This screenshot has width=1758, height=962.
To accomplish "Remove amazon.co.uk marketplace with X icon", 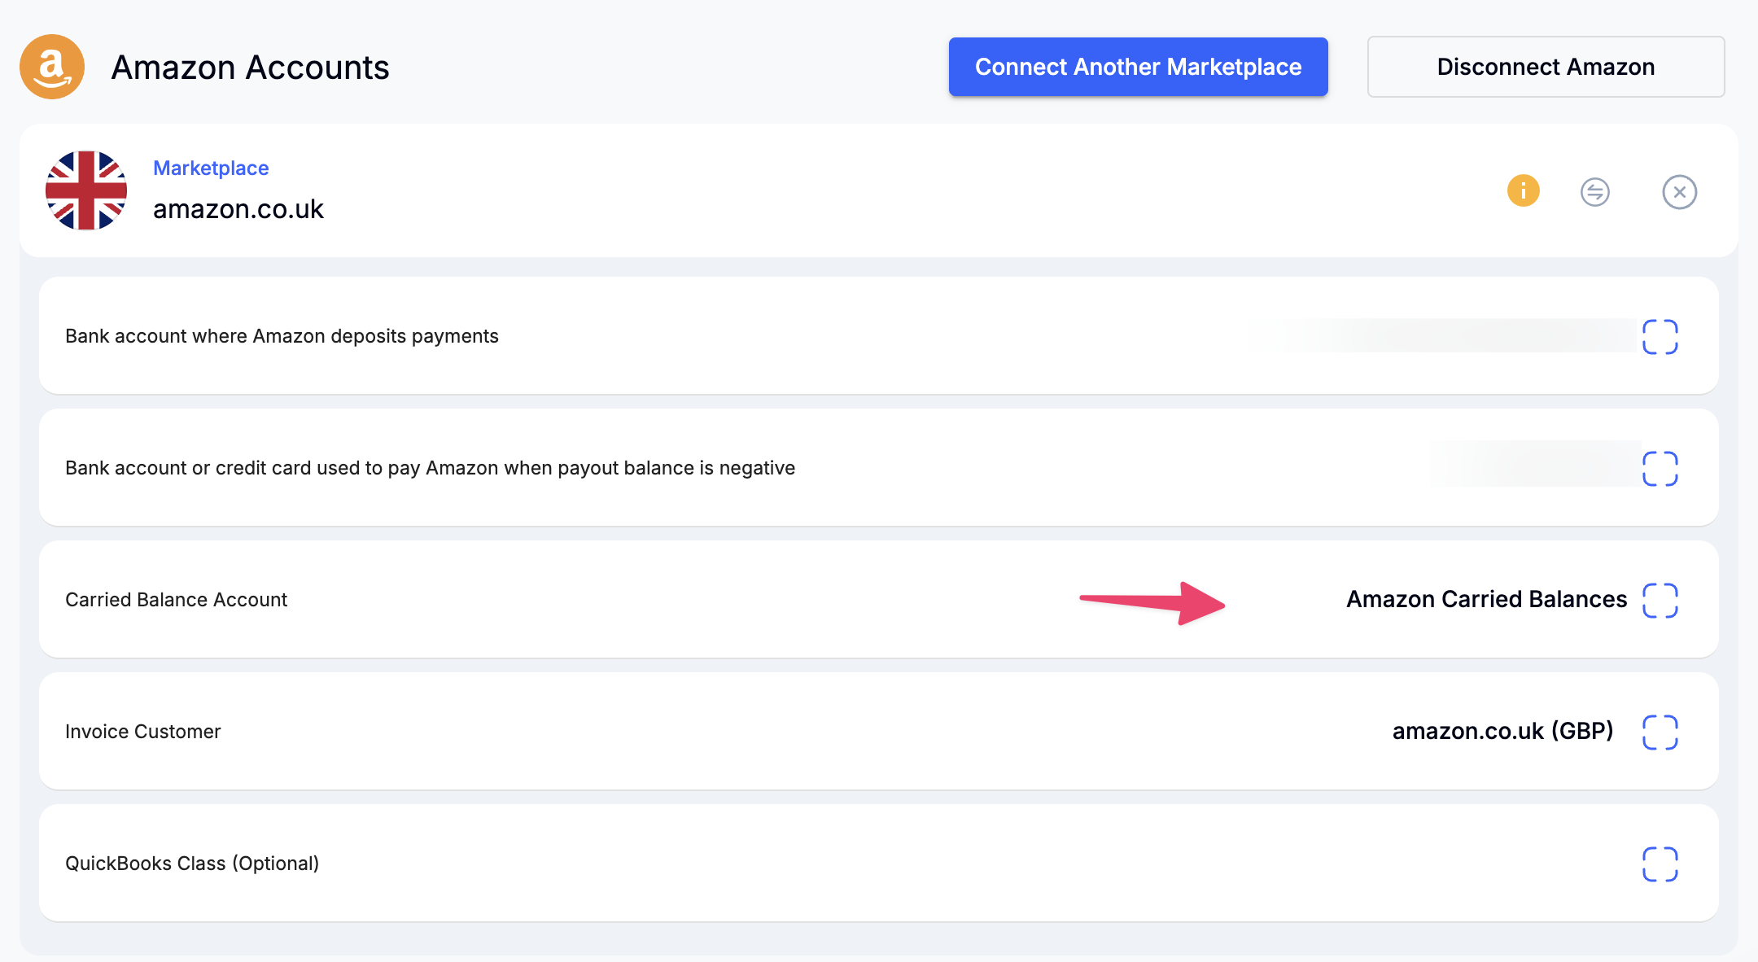I will point(1680,192).
